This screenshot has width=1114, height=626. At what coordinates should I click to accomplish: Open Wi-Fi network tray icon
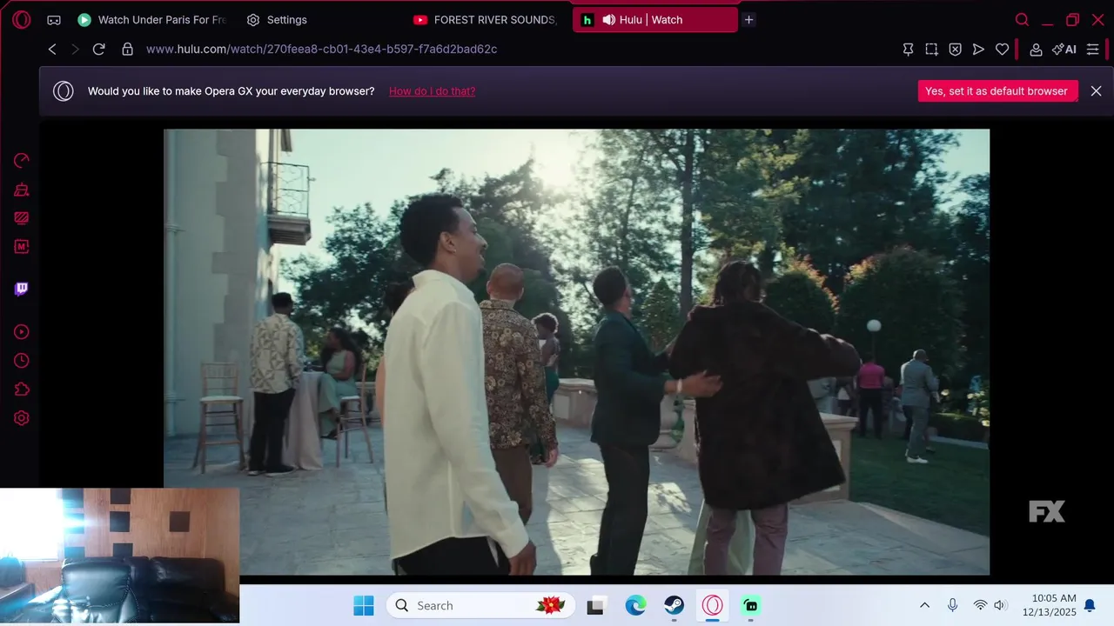click(x=980, y=606)
